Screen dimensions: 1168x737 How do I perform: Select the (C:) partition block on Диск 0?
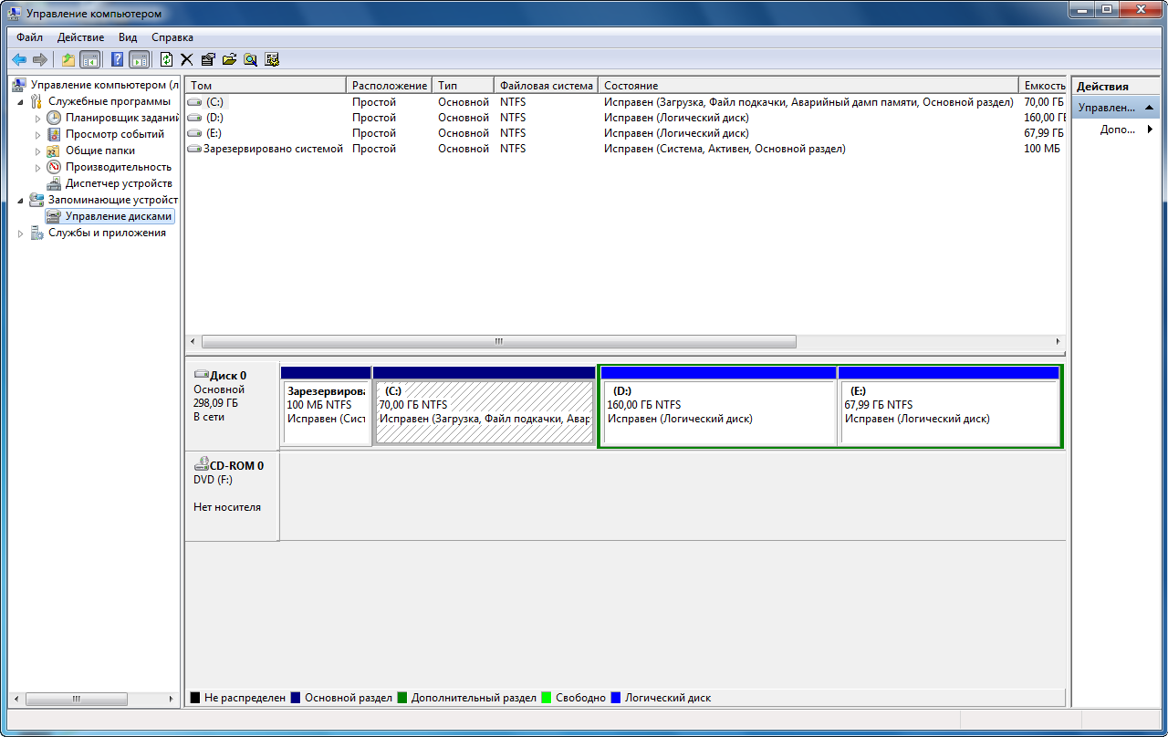(484, 405)
